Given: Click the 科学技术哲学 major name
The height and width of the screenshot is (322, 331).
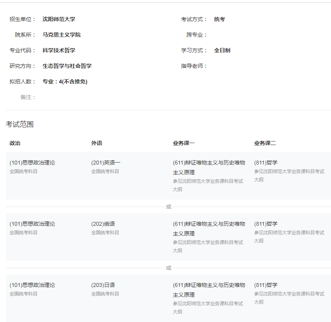Looking at the screenshot, I should 59,50.
